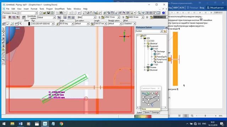The image size is (227, 127).
Task: Open the Tasks menu
Action: [69, 9]
